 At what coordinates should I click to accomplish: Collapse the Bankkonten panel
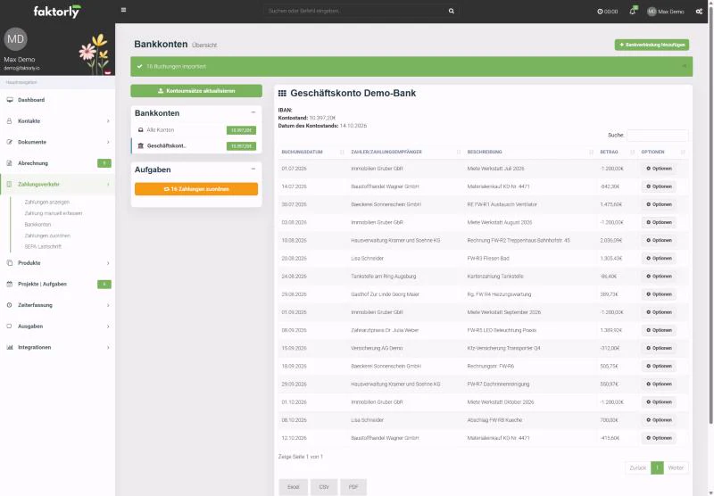click(253, 112)
